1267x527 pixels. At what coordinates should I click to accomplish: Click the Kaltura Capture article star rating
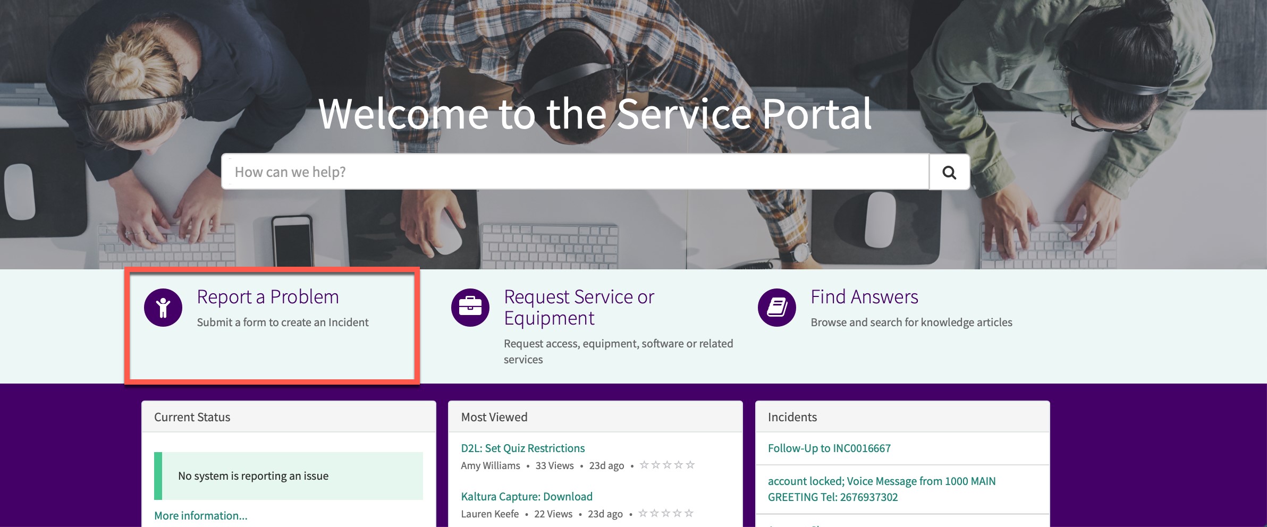pyautogui.click(x=665, y=514)
